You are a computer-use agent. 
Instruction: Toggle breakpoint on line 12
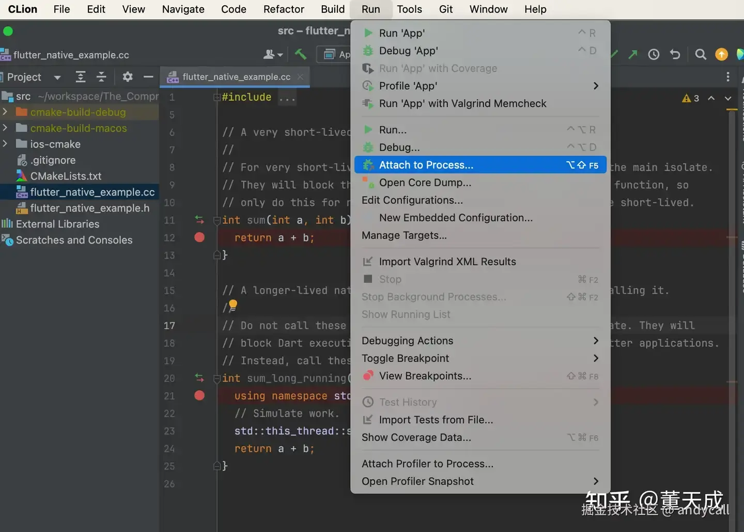click(199, 238)
